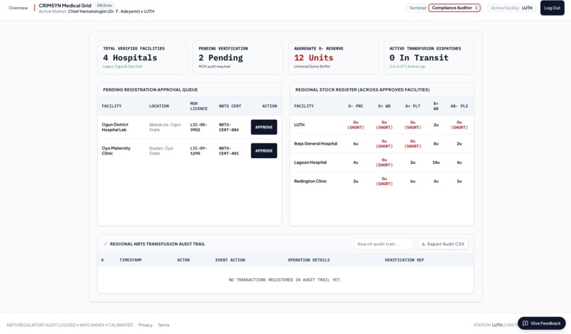The height and width of the screenshot is (334, 571).
Task: Click the feedback chat icon
Action: coord(525,323)
